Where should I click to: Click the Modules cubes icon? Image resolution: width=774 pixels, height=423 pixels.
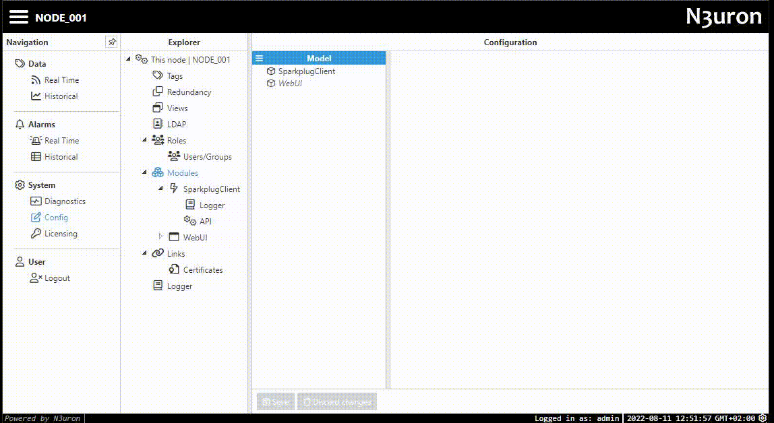(x=158, y=172)
